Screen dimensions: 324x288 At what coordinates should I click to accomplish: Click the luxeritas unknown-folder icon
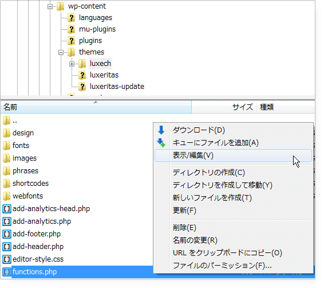pos(82,75)
